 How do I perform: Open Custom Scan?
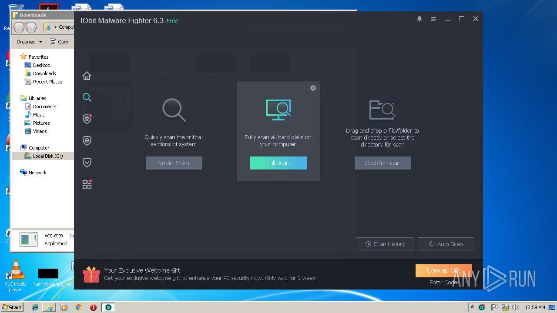tap(383, 163)
